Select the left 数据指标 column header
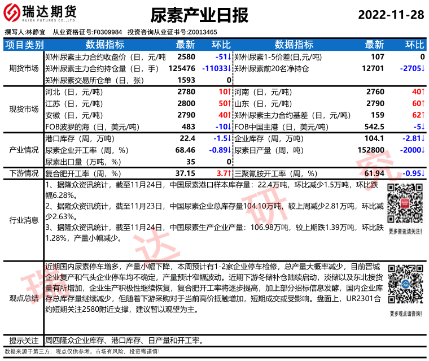This screenshot has height=361, width=429. coord(105,45)
